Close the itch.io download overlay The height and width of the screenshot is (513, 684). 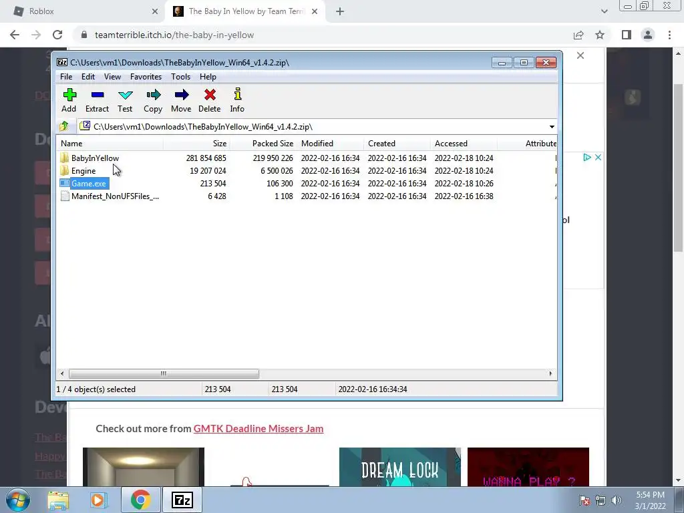580,55
